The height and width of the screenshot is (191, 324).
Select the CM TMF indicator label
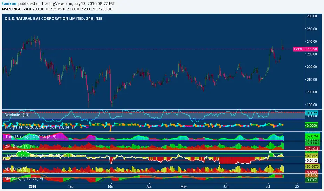tap(40, 156)
